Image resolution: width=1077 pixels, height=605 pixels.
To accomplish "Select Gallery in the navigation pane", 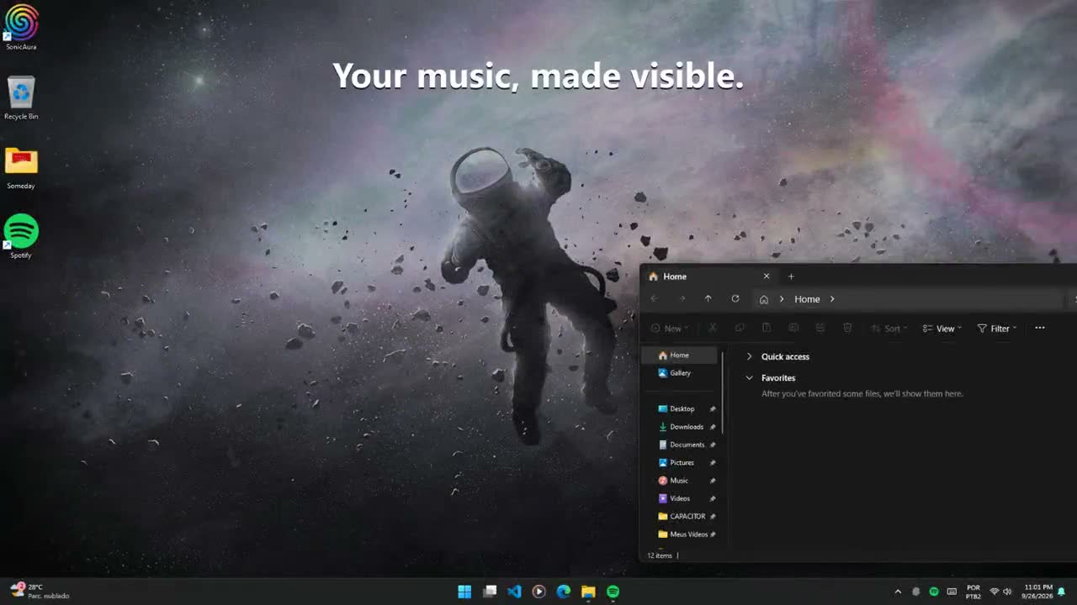I will (680, 373).
